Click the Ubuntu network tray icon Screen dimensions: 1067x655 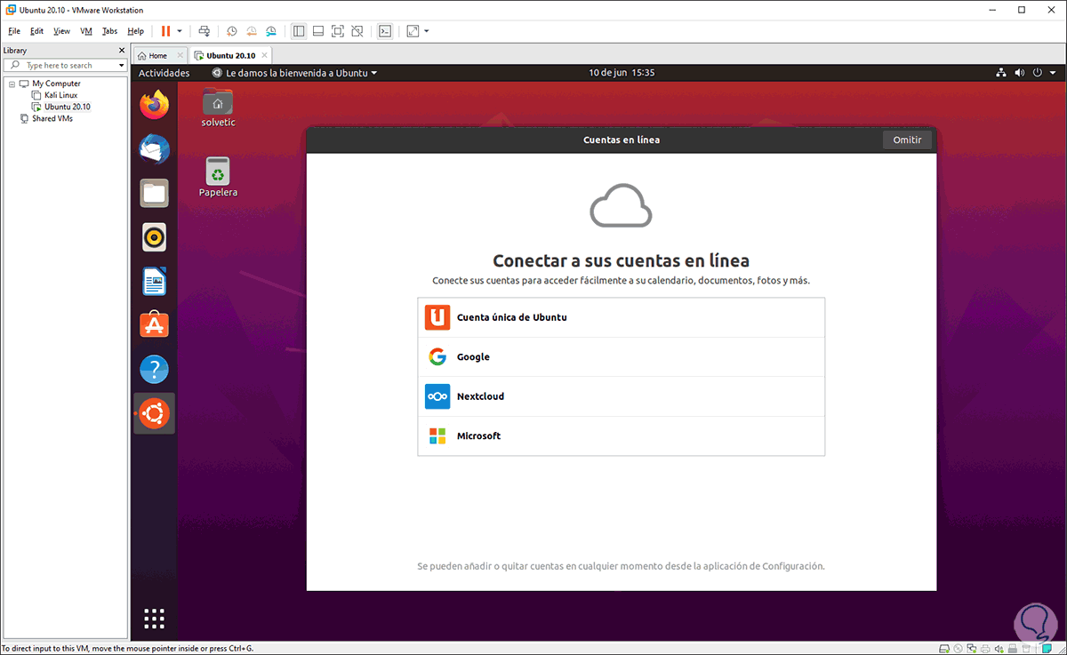point(1000,73)
